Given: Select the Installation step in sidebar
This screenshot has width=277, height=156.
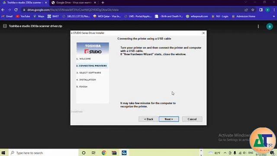Looking at the screenshot, I should tap(86, 80).
